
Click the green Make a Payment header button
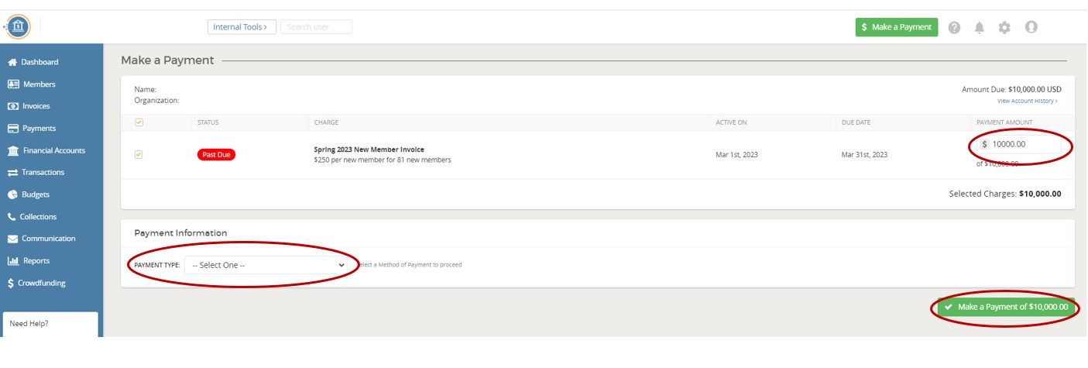(896, 27)
